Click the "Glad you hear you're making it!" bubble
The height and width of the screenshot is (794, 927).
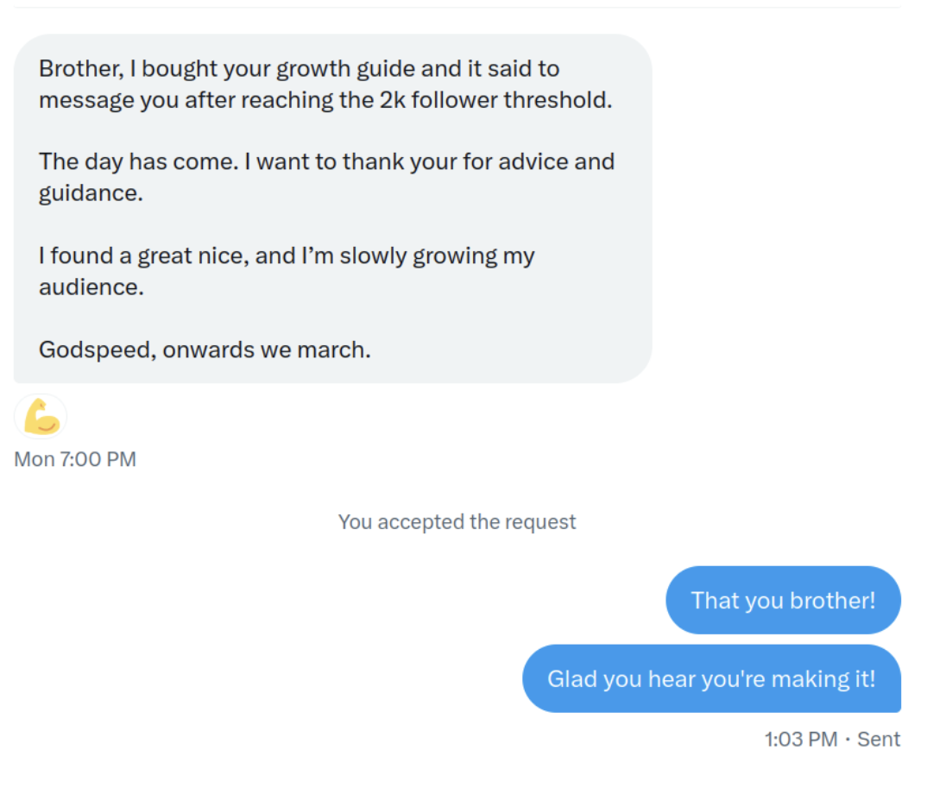[x=711, y=678]
